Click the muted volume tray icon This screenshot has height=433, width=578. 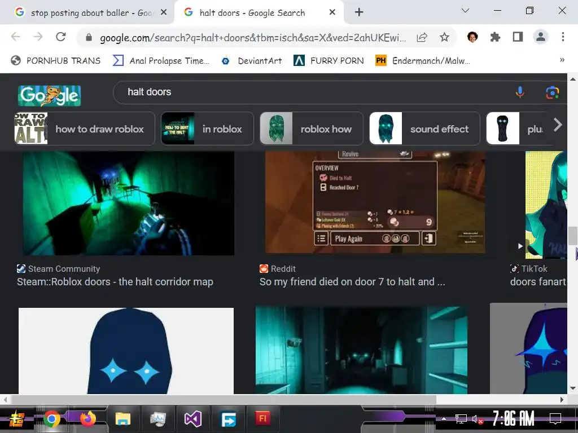coord(478,419)
